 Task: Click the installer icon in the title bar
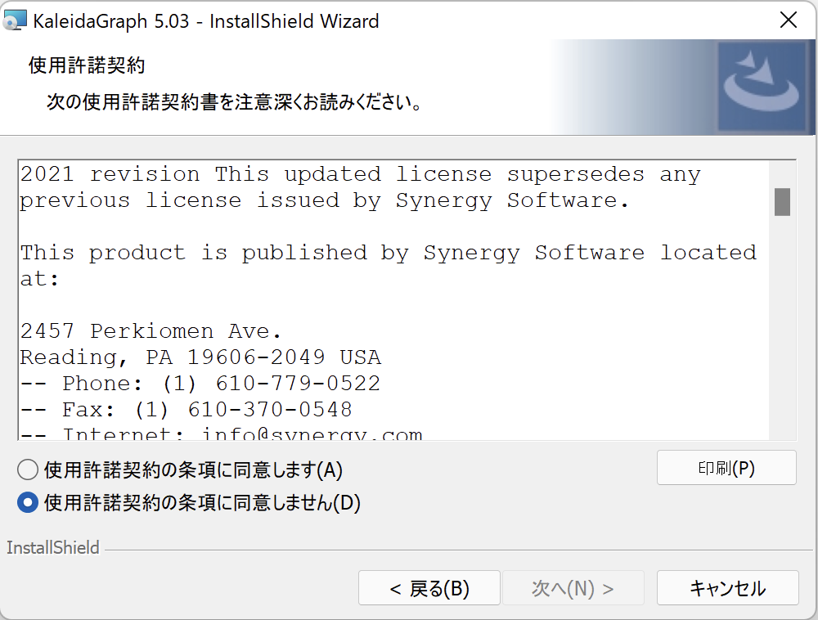[x=16, y=21]
